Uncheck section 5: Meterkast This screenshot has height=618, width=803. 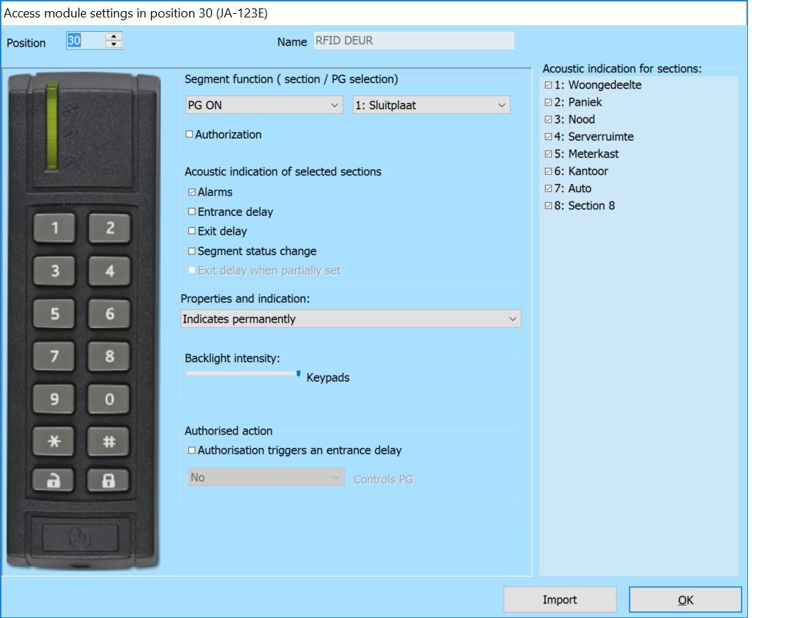tap(549, 154)
